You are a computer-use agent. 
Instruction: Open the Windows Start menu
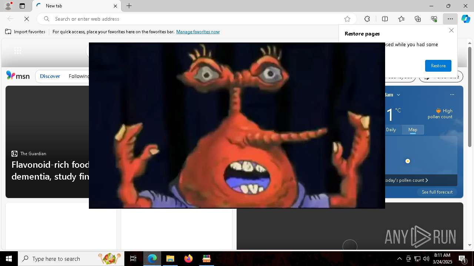(x=9, y=259)
